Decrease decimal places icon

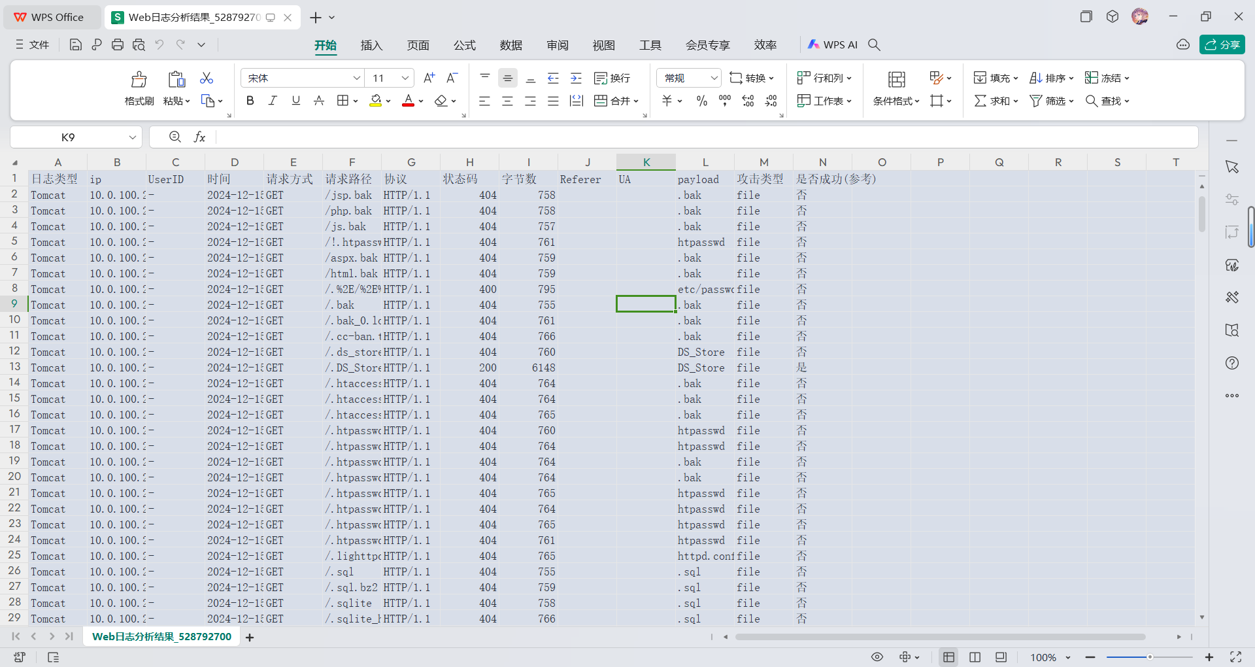771,101
